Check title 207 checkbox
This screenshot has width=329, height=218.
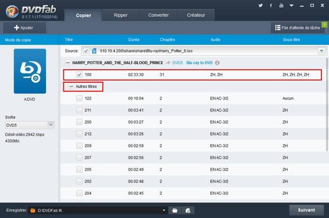point(79,157)
